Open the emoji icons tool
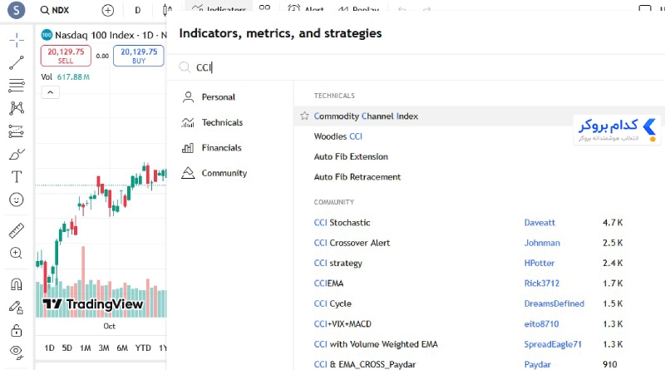Screen dimensions: 665x370 [17, 200]
